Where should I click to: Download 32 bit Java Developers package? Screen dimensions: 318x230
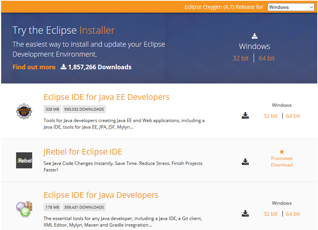coord(270,214)
